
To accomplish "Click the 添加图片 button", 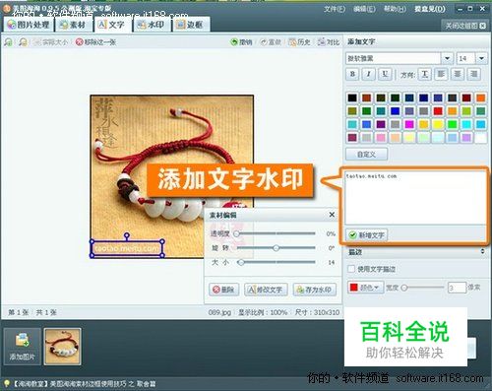I will (x=23, y=347).
